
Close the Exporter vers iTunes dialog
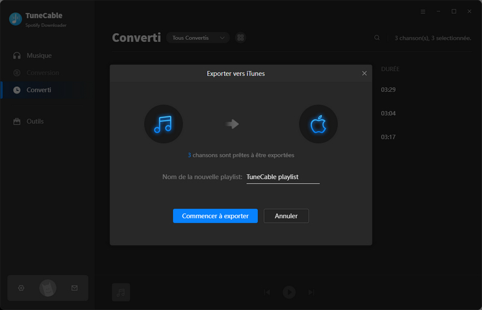[x=365, y=73]
